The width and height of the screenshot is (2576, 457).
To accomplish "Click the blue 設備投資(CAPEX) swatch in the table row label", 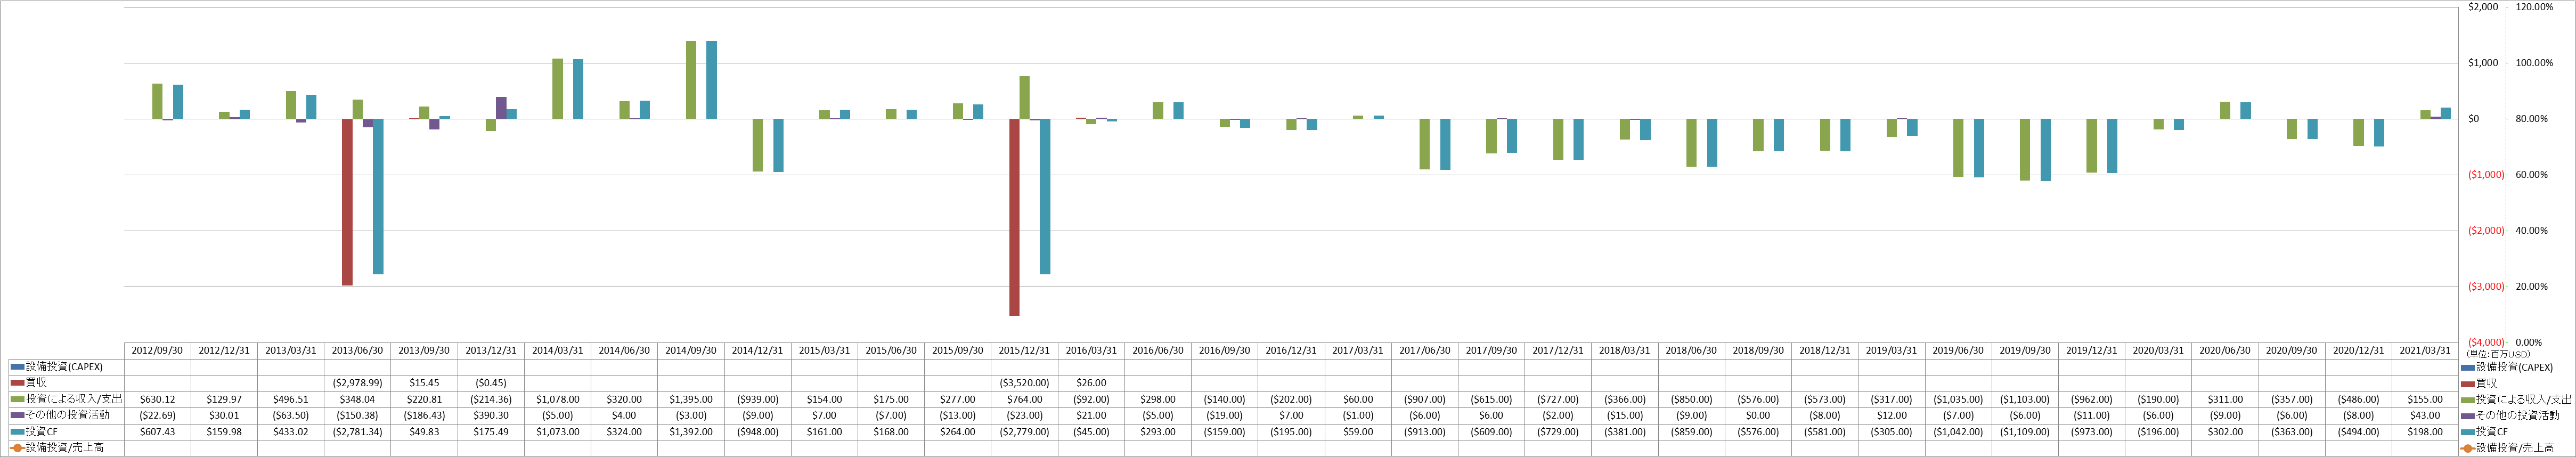I will coord(18,367).
